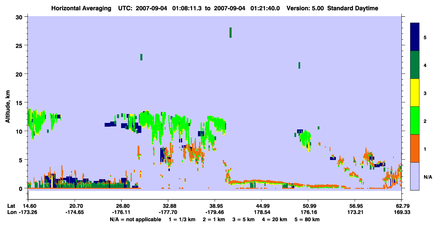Click the 'Lat' row label
This screenshot has height=229, width=446.
click(x=11, y=206)
